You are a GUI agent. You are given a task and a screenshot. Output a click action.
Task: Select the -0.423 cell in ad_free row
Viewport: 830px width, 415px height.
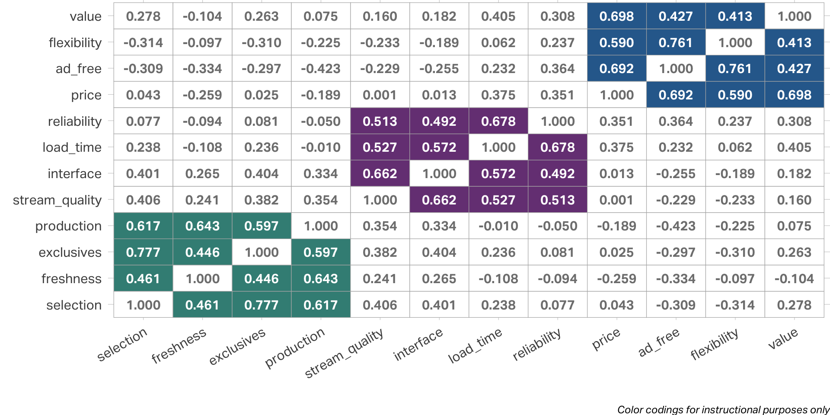click(x=321, y=69)
